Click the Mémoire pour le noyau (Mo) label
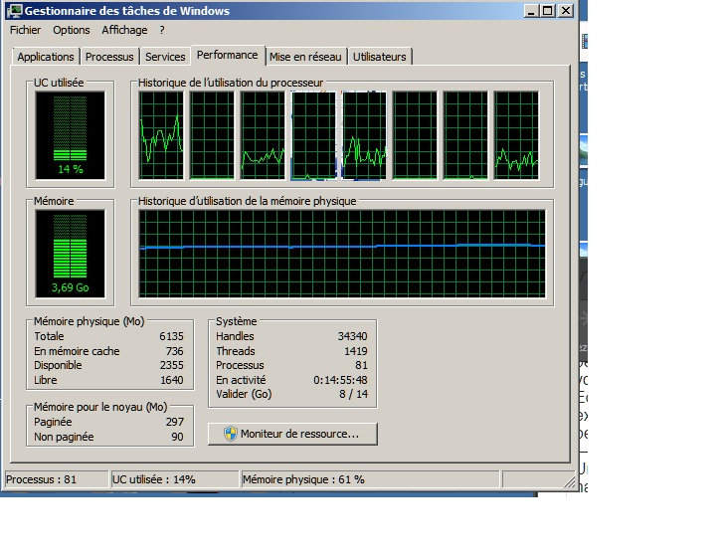 [100, 407]
